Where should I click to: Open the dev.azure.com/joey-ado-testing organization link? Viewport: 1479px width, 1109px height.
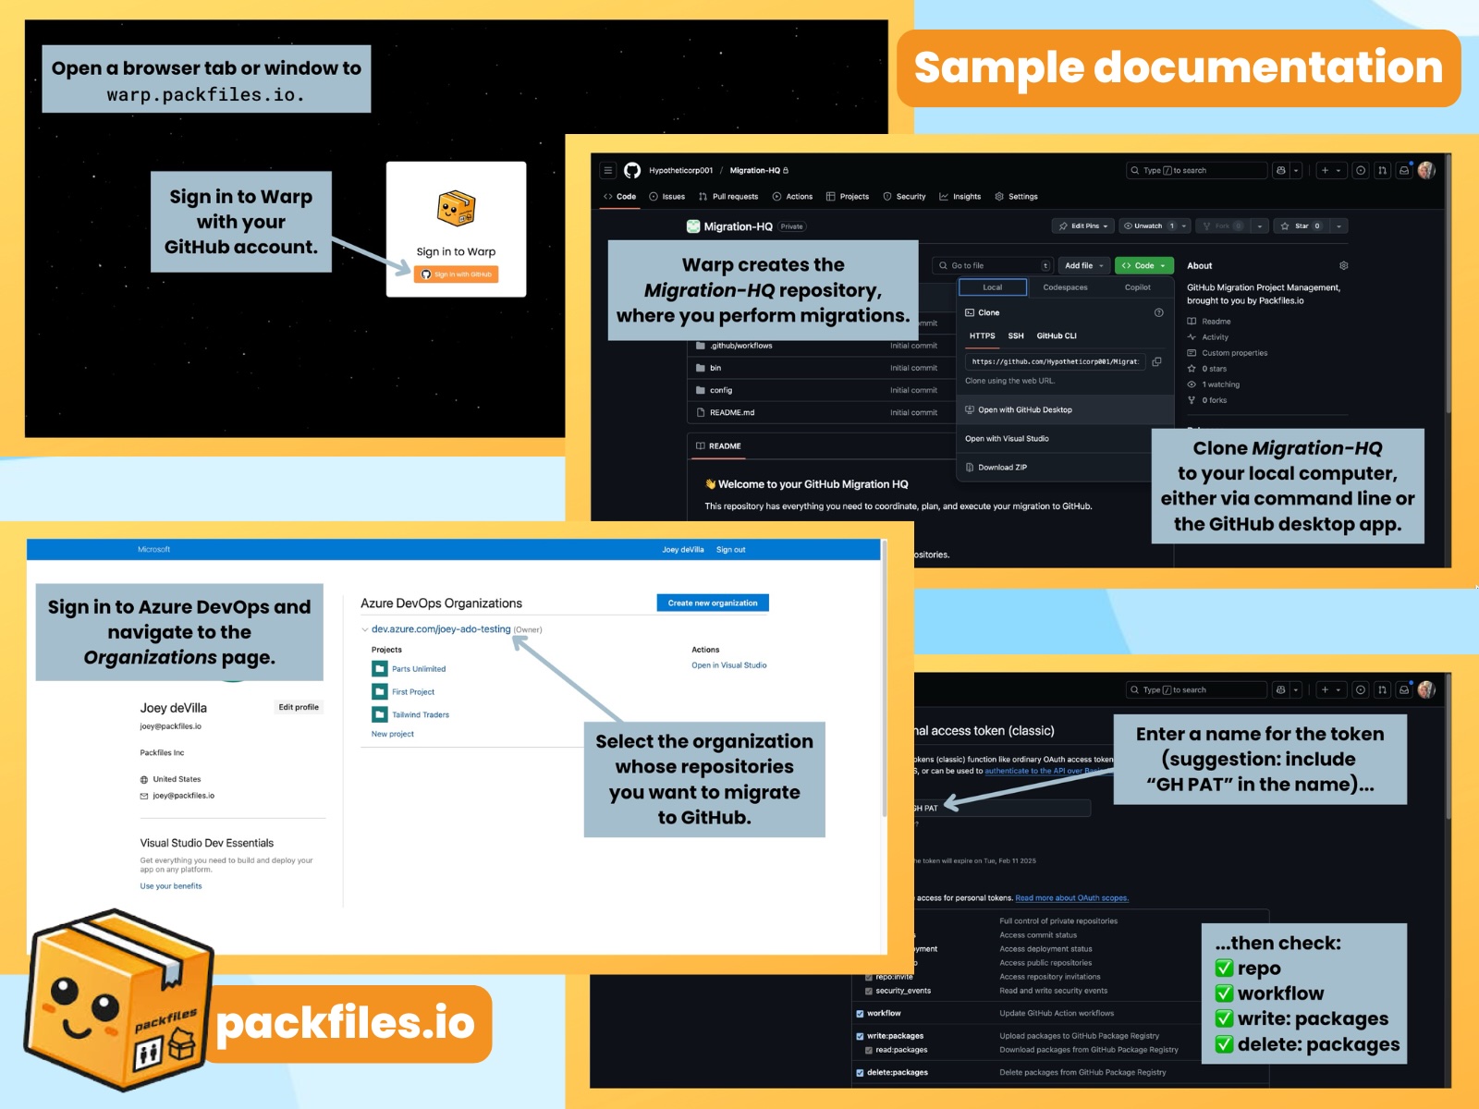441,629
